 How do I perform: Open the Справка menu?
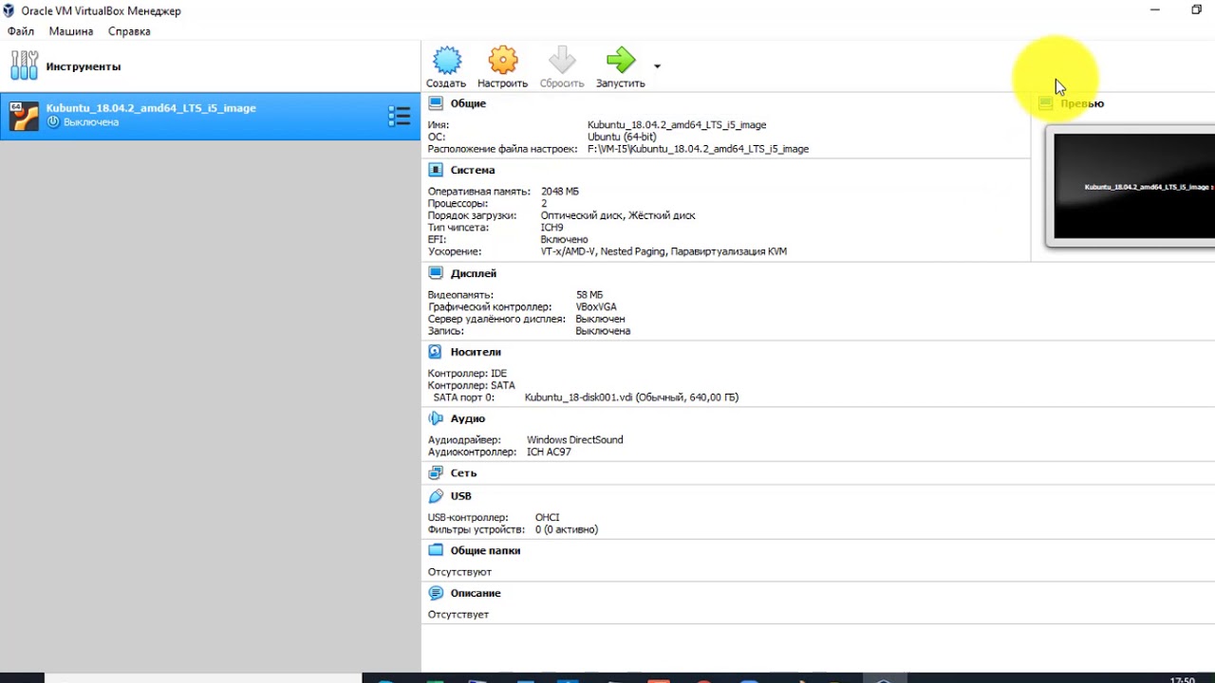pyautogui.click(x=129, y=31)
